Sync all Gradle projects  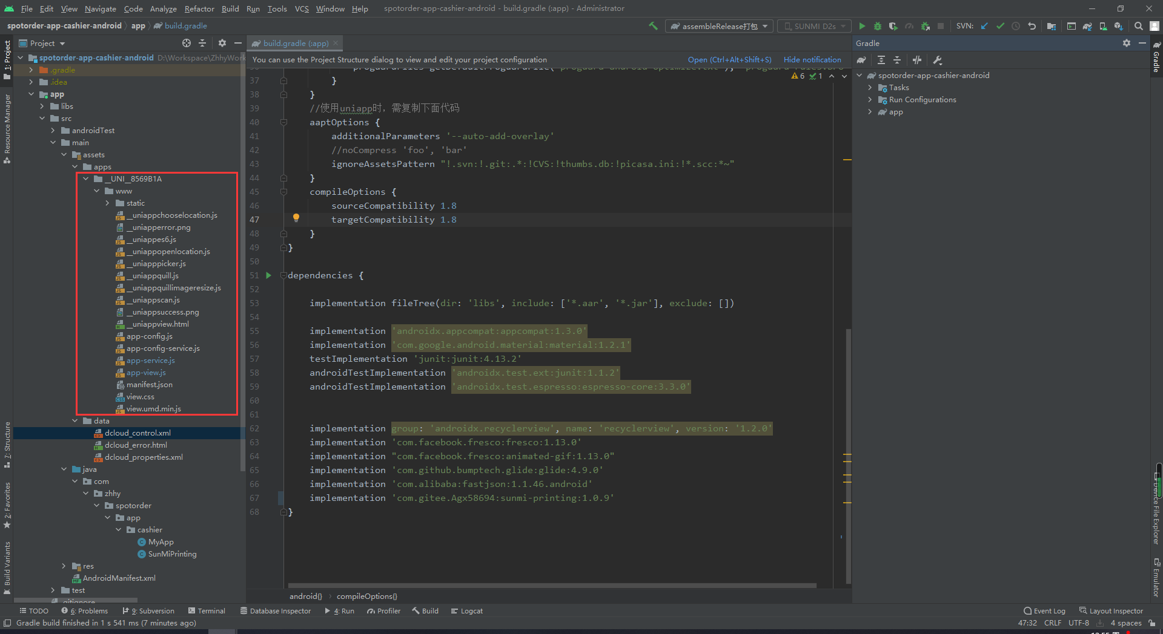[861, 60]
